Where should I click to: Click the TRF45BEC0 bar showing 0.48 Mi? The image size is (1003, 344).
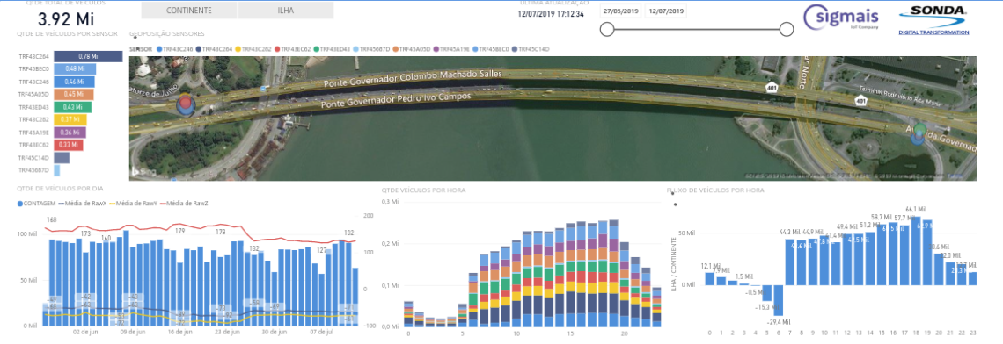pyautogui.click(x=75, y=69)
